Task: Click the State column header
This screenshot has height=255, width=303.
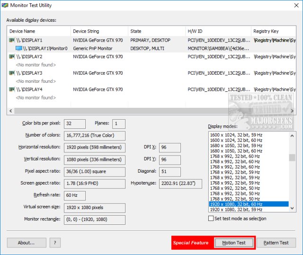Action: (x=157, y=31)
